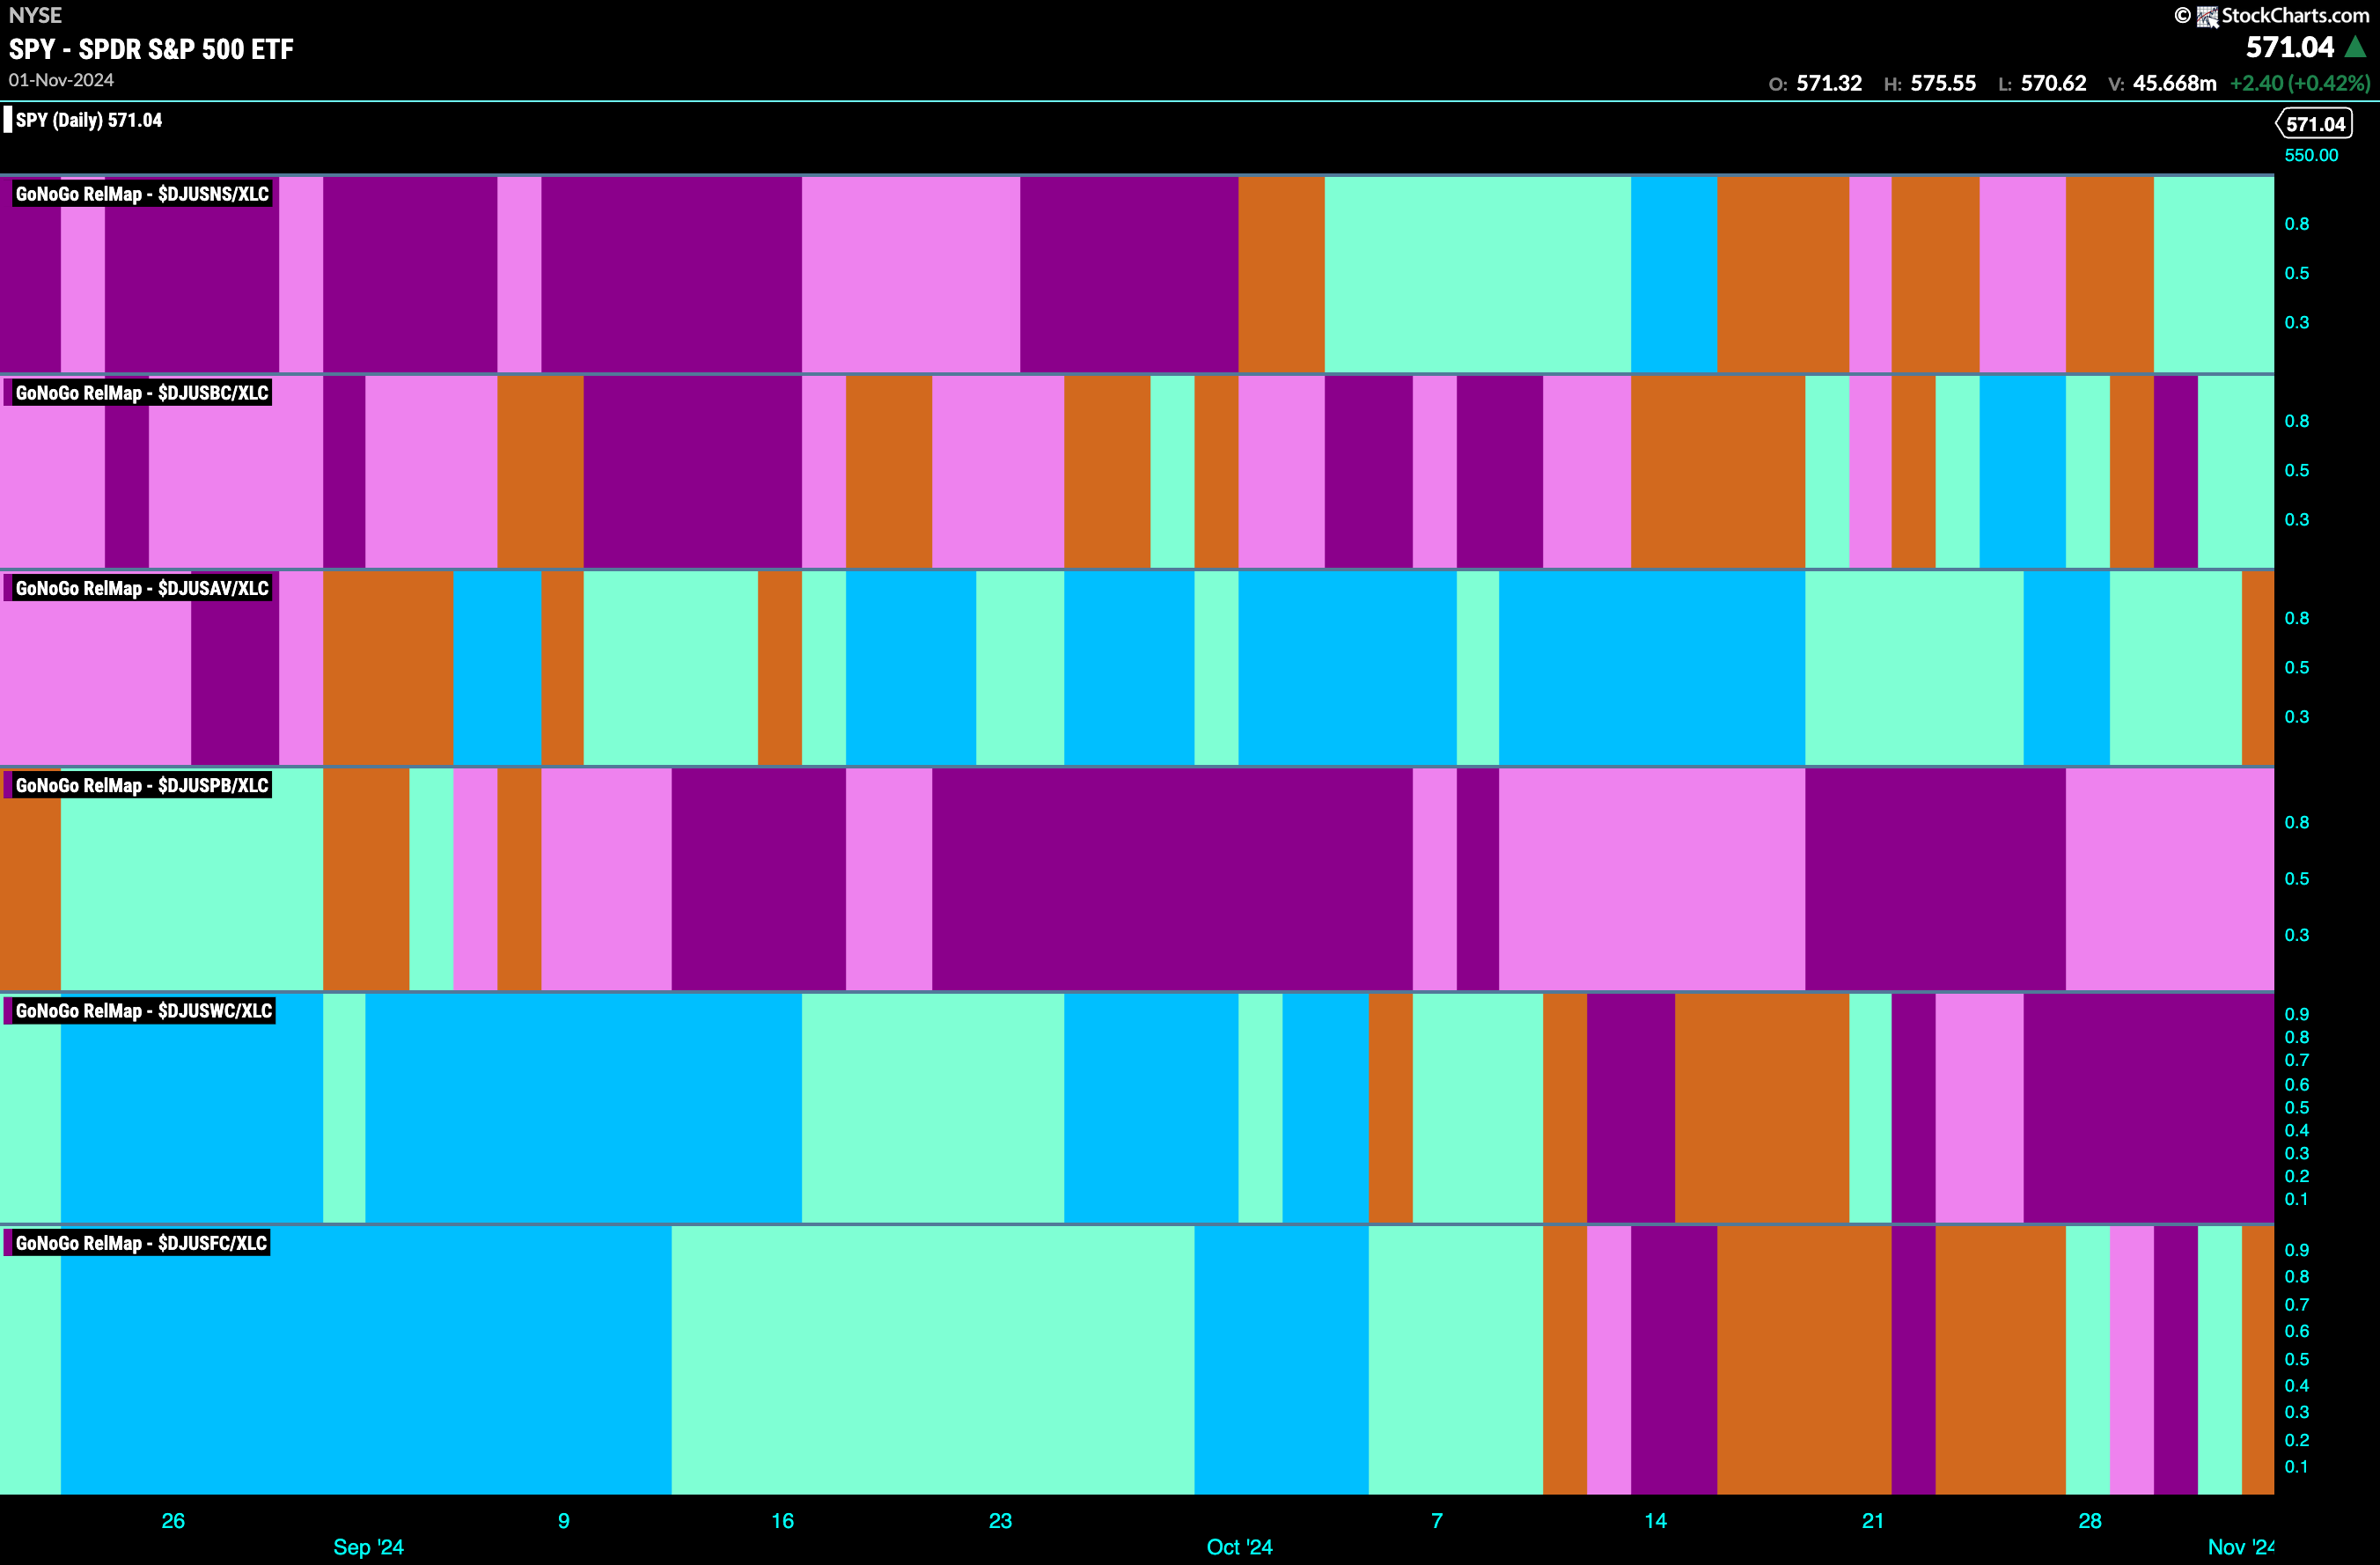Viewport: 2380px width, 1565px height.
Task: Click the 14 date tick label
Action: point(1655,1521)
